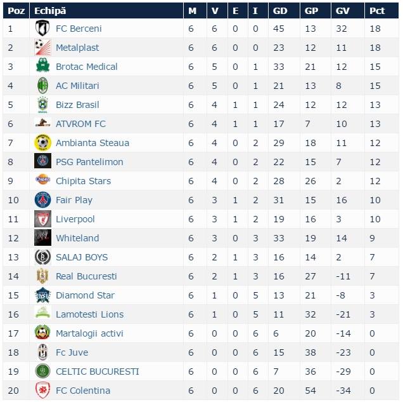The width and height of the screenshot is (403, 402).
Task: Open the CELTIC BUCURESTI team link
Action: 98,372
